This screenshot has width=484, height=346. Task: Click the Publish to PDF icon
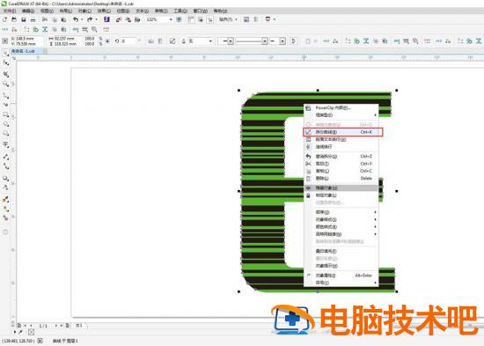point(137,19)
